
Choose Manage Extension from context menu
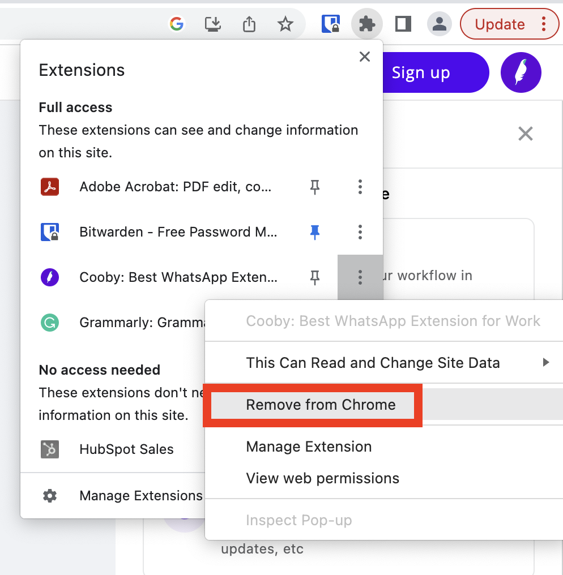(309, 447)
